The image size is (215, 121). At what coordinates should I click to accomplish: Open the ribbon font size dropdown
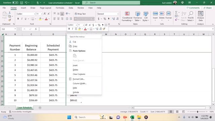coord(42,14)
